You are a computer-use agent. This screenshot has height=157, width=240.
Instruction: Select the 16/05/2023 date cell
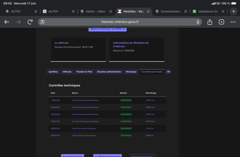pos(55,107)
